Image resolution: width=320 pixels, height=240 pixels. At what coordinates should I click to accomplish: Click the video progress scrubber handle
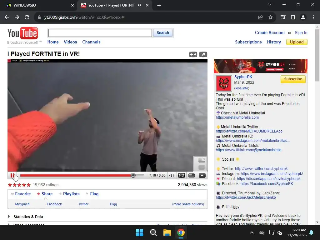pyautogui.click(x=133, y=175)
